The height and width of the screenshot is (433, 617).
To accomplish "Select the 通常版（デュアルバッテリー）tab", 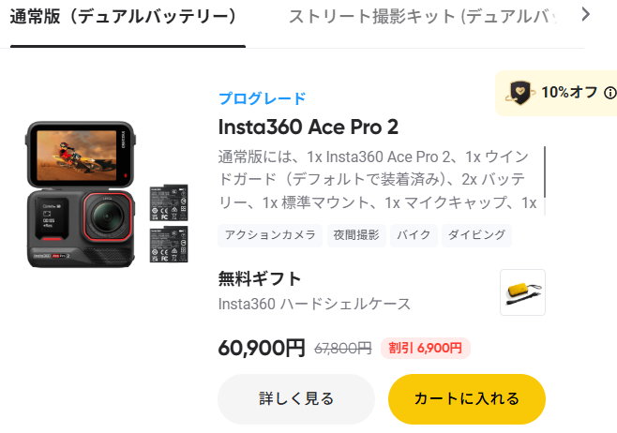I will (x=123, y=17).
